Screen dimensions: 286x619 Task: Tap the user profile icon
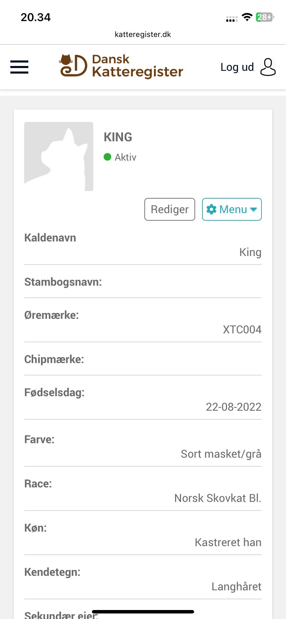268,67
